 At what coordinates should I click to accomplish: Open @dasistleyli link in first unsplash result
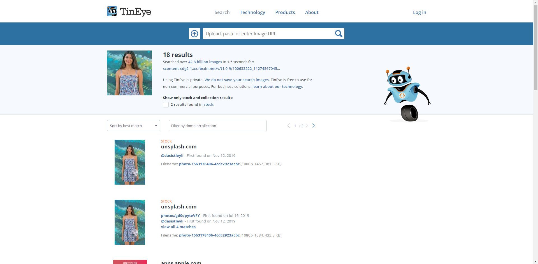[x=172, y=155]
